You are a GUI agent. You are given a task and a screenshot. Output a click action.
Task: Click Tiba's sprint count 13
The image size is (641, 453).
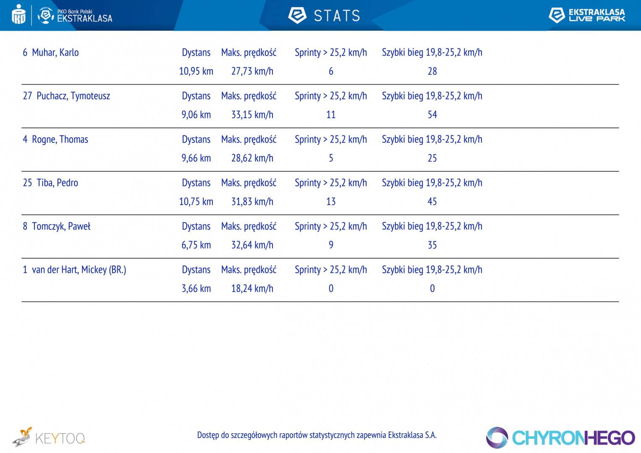(331, 202)
